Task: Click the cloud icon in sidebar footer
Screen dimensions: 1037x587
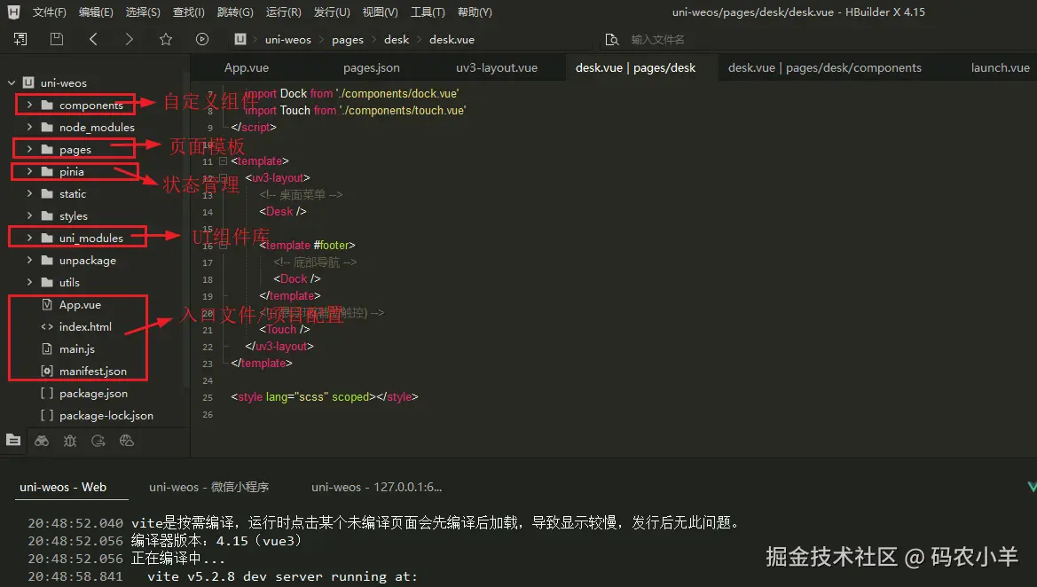Action: coord(127,441)
